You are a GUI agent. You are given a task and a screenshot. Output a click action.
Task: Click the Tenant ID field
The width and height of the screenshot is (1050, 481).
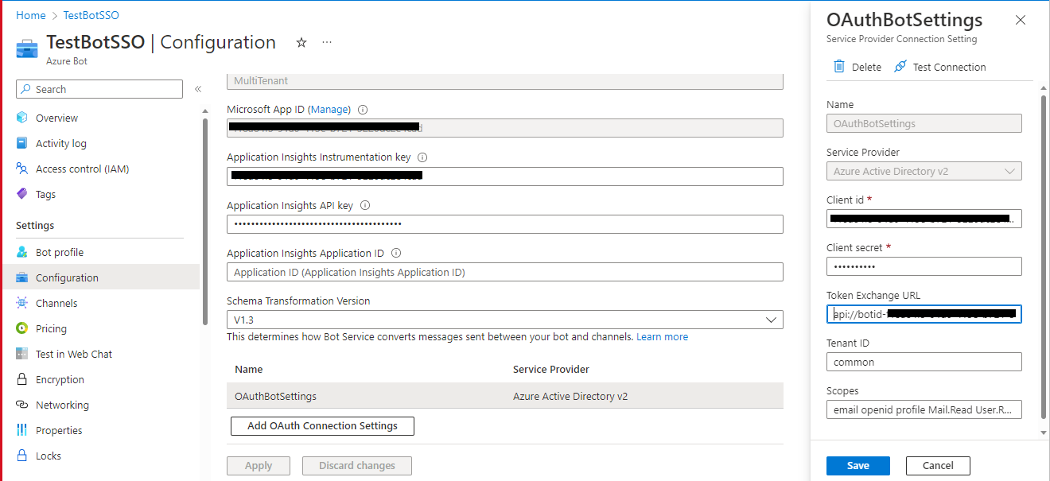point(924,362)
